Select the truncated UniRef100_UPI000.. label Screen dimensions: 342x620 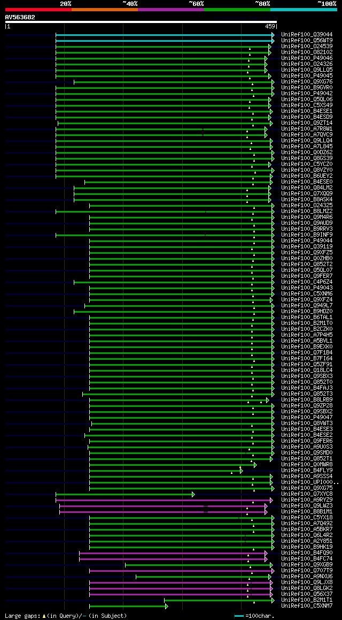coord(309,482)
